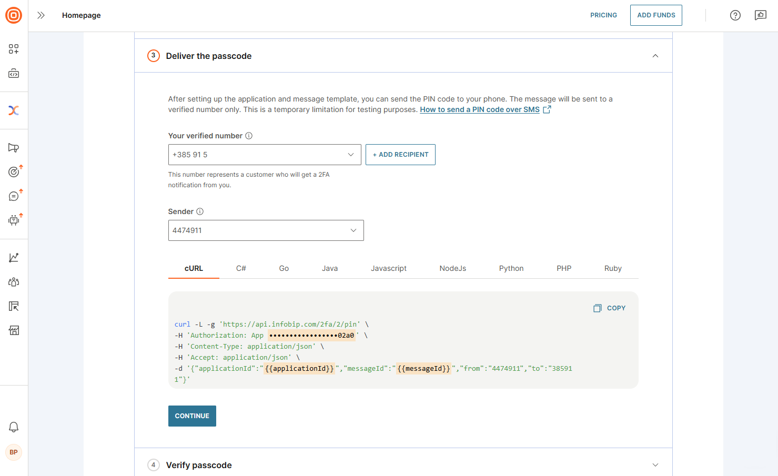Open notifications bell icon
This screenshot has width=778, height=476.
pyautogui.click(x=14, y=427)
